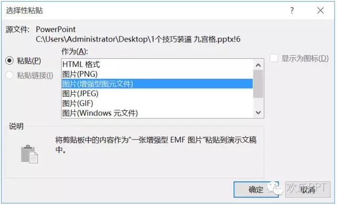Click the help question mark icon

(292, 11)
